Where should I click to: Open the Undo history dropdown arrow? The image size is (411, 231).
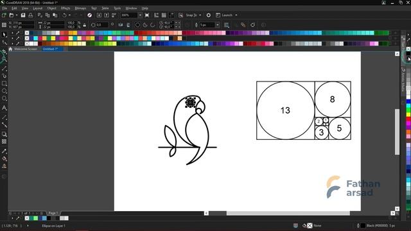(69, 15)
